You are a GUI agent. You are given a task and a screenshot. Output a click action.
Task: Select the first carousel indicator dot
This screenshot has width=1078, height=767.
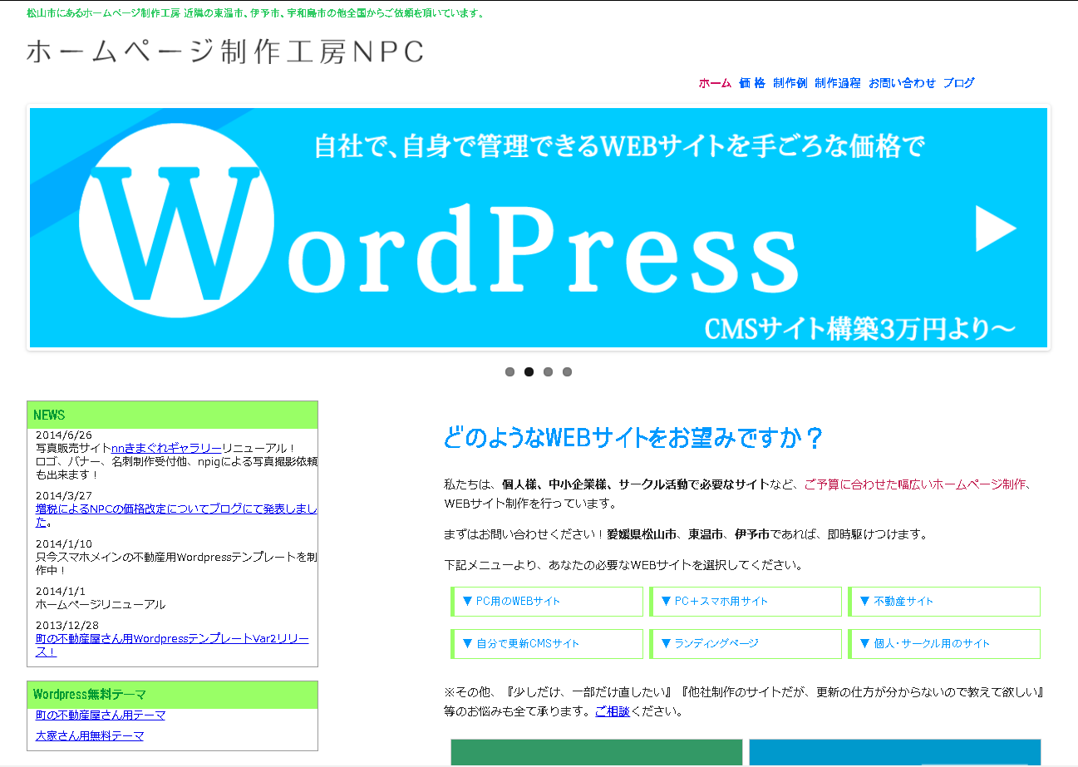[509, 372]
